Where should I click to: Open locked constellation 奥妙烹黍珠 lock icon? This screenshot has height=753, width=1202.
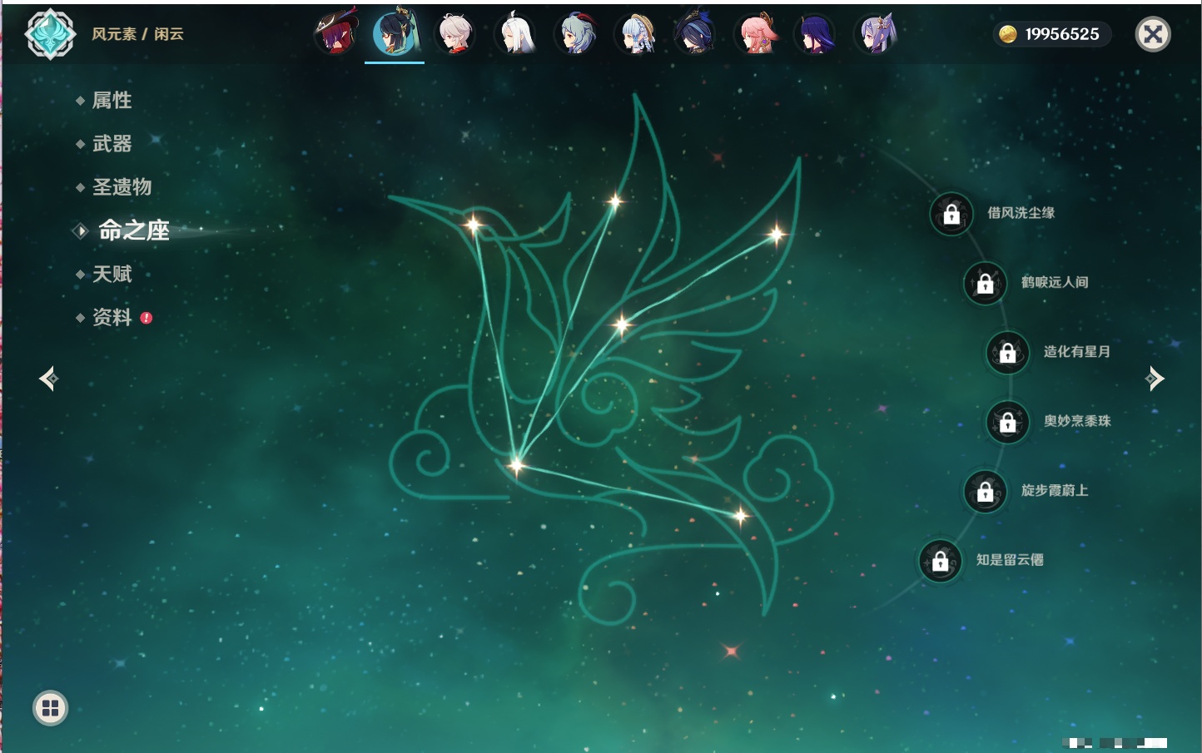tap(1008, 422)
